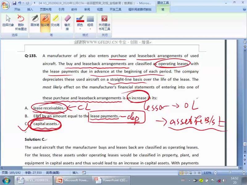
Task: Click the network tray icon with red X
Action: tap(219, 181)
